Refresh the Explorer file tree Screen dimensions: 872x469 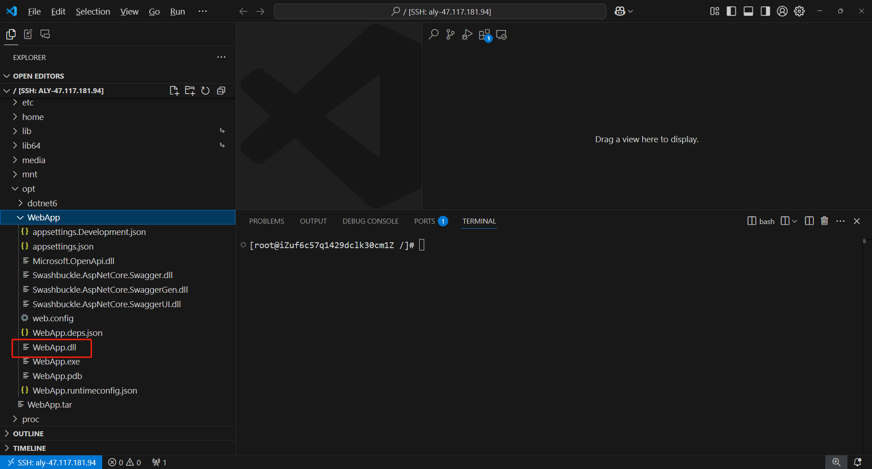205,90
